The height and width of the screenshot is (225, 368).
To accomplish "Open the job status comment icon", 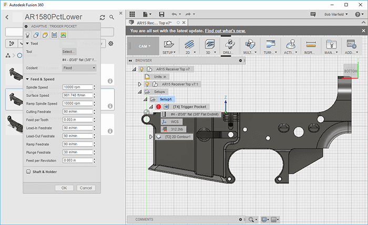I will (313, 14).
